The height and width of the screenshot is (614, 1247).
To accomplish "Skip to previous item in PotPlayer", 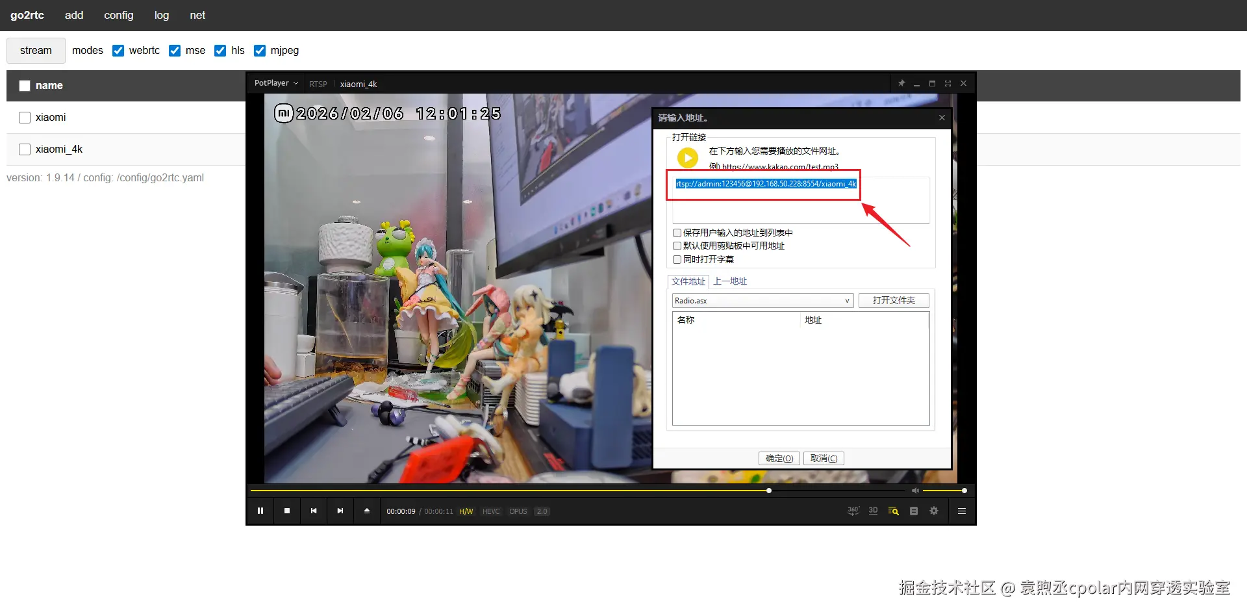I will (314, 511).
